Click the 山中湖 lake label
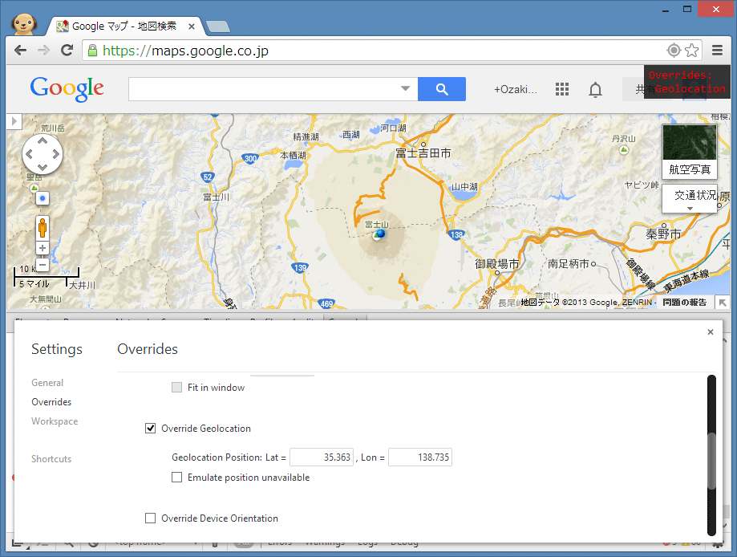The image size is (737, 557). (464, 187)
